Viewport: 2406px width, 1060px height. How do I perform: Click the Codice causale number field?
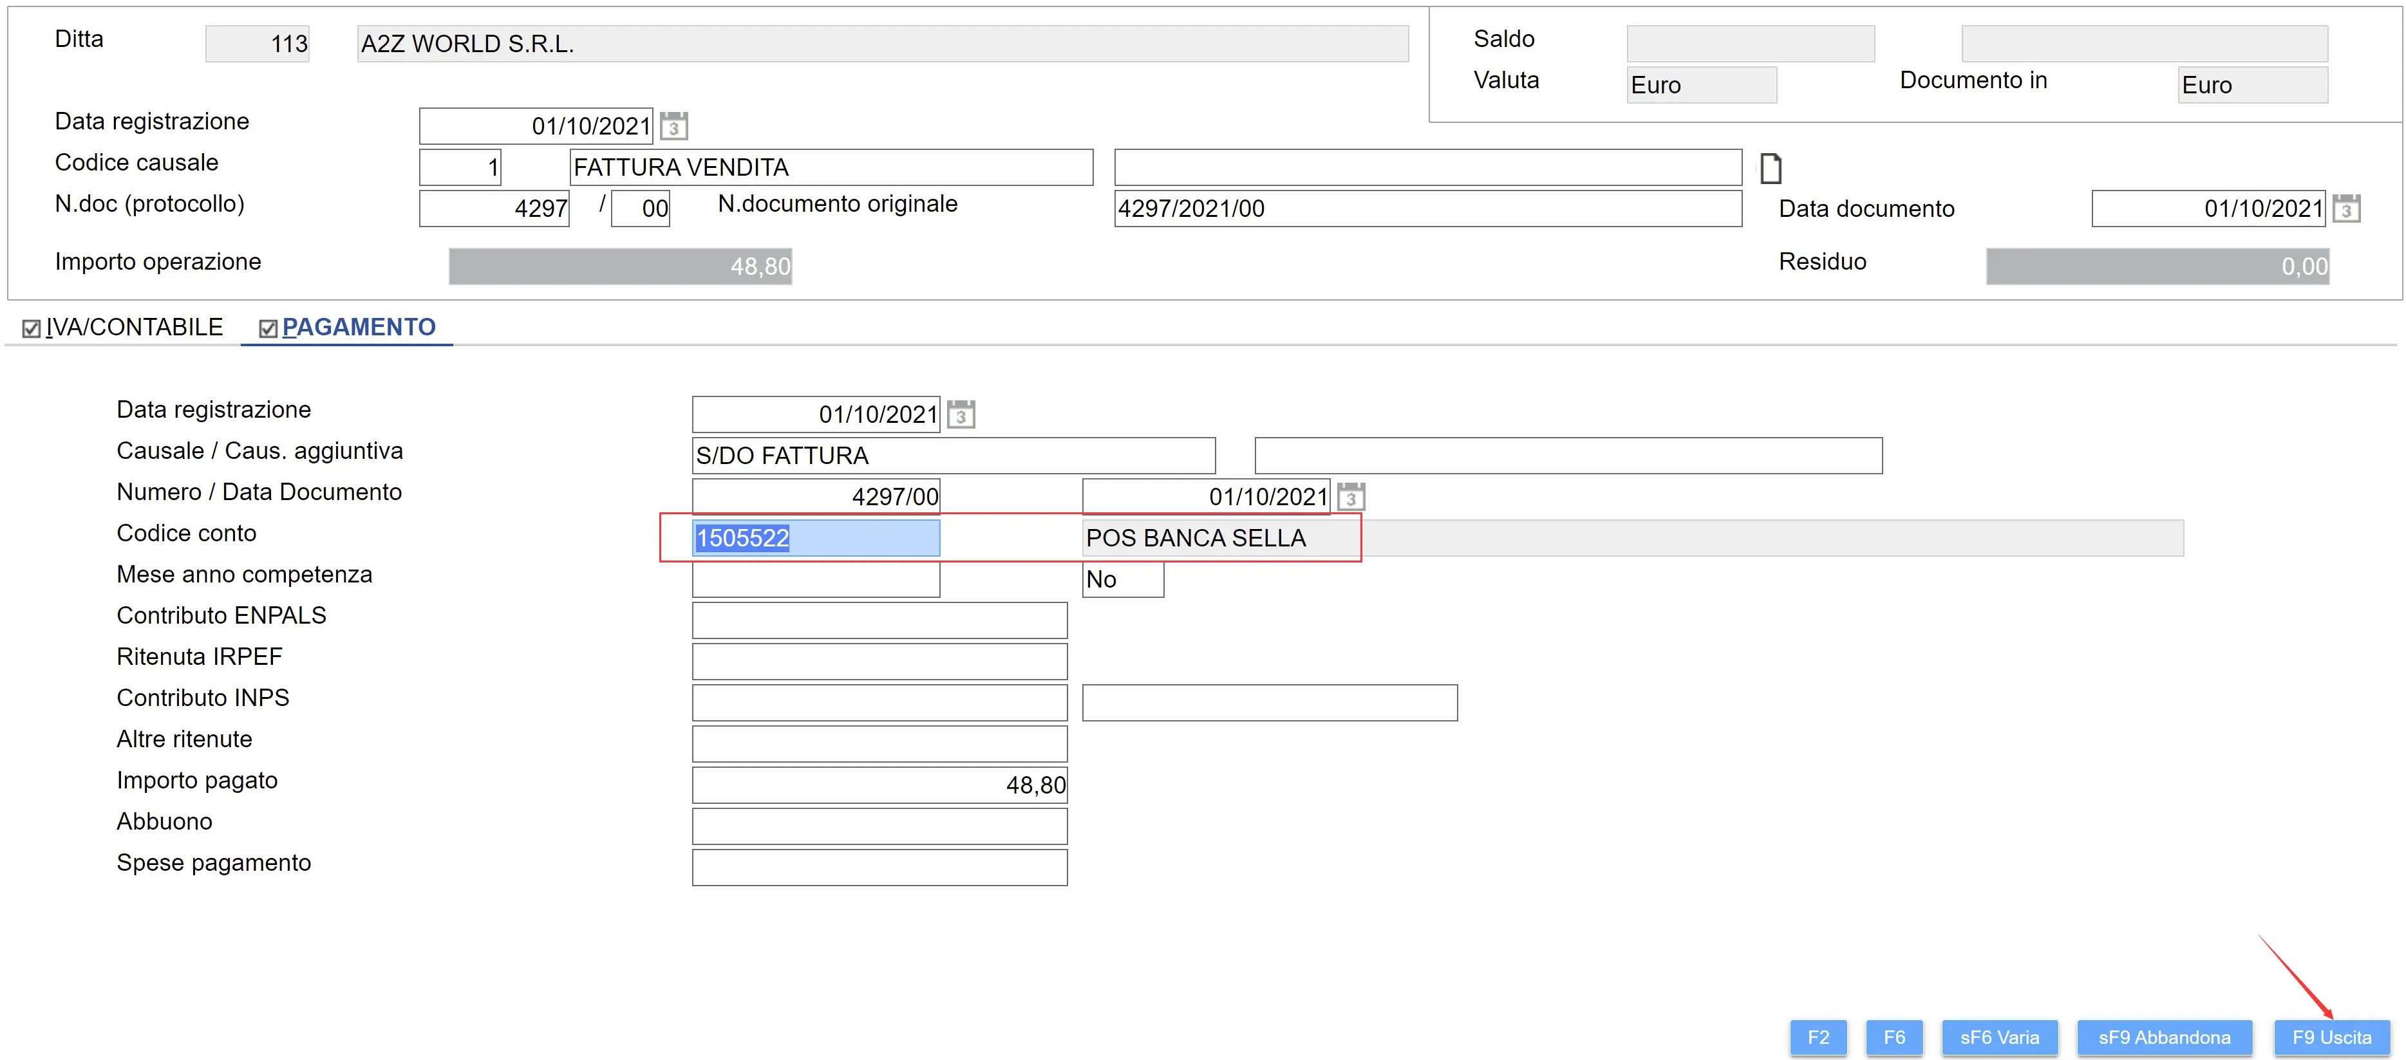click(x=460, y=167)
